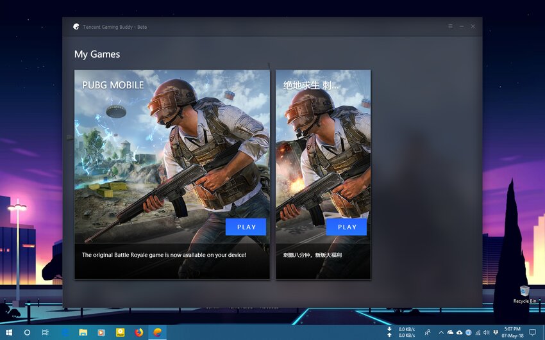The image size is (545, 340).
Task: Open the volume speaker tray icon
Action: (486, 332)
